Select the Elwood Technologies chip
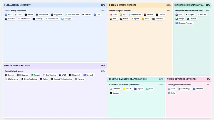 pos(61,79)
